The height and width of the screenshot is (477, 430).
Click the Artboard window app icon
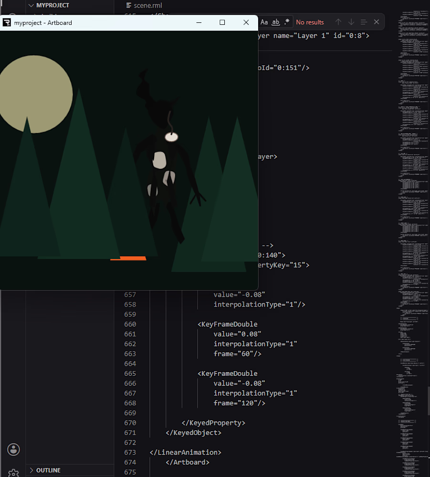pyautogui.click(x=7, y=22)
